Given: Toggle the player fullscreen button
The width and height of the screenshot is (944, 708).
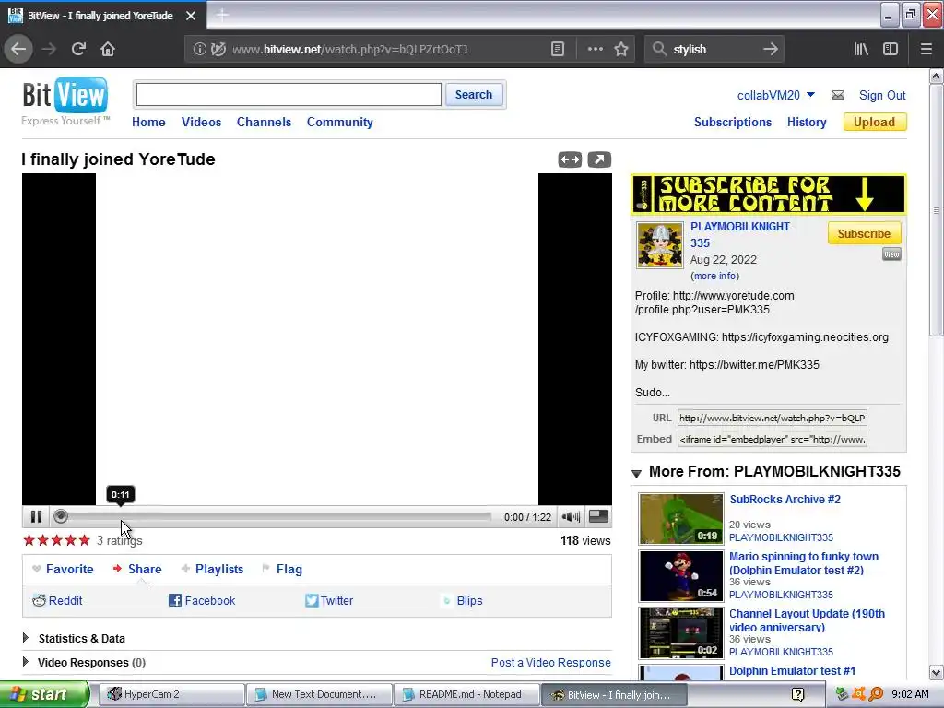Looking at the screenshot, I should point(597,516).
